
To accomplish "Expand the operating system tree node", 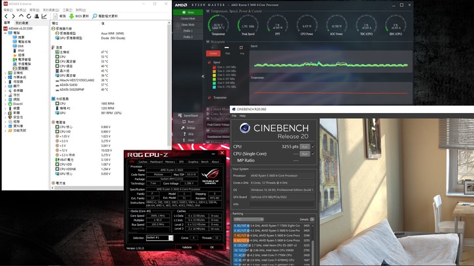I will click(x=5, y=78).
